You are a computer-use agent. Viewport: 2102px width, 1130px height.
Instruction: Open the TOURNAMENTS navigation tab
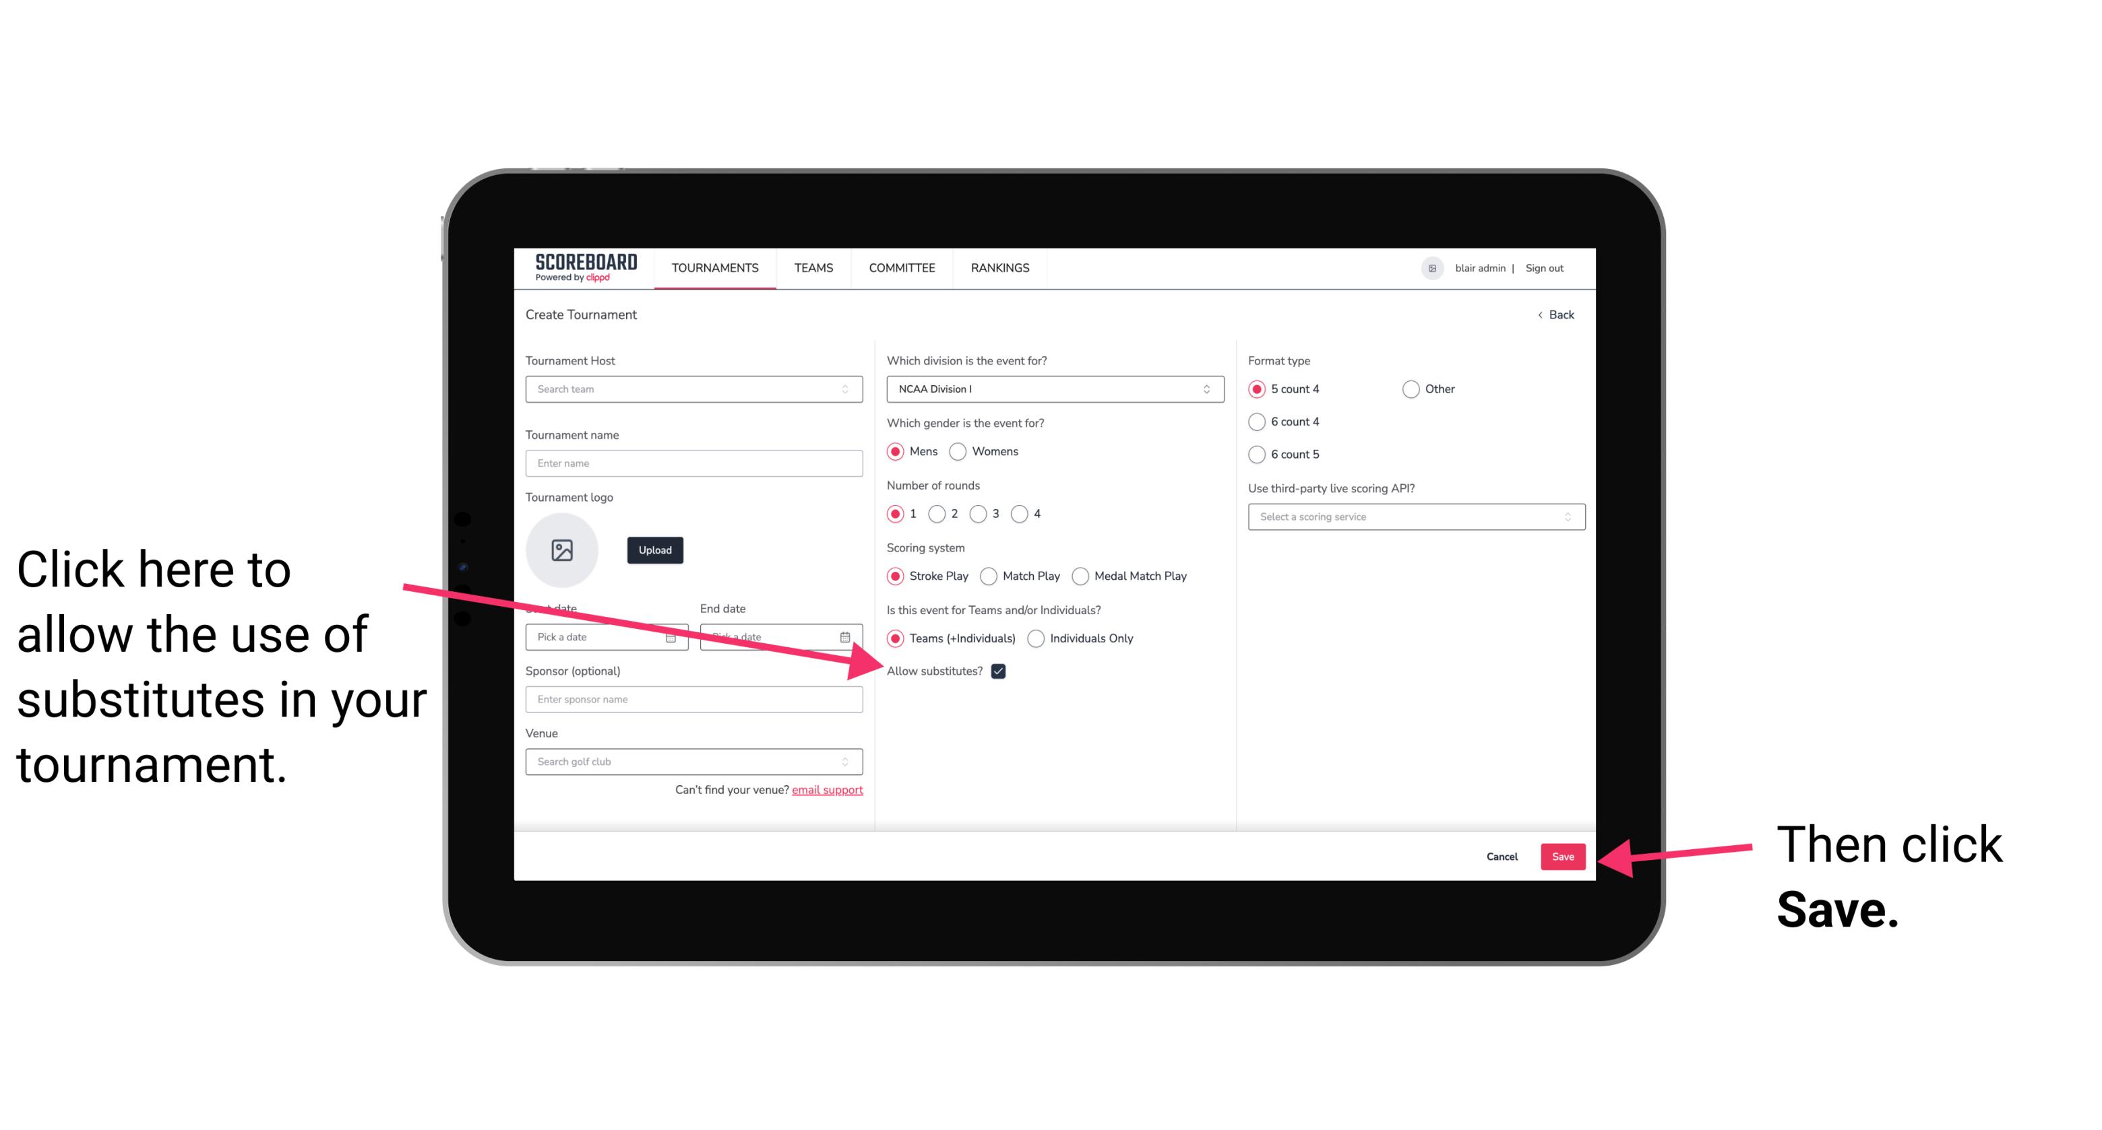pyautogui.click(x=714, y=269)
